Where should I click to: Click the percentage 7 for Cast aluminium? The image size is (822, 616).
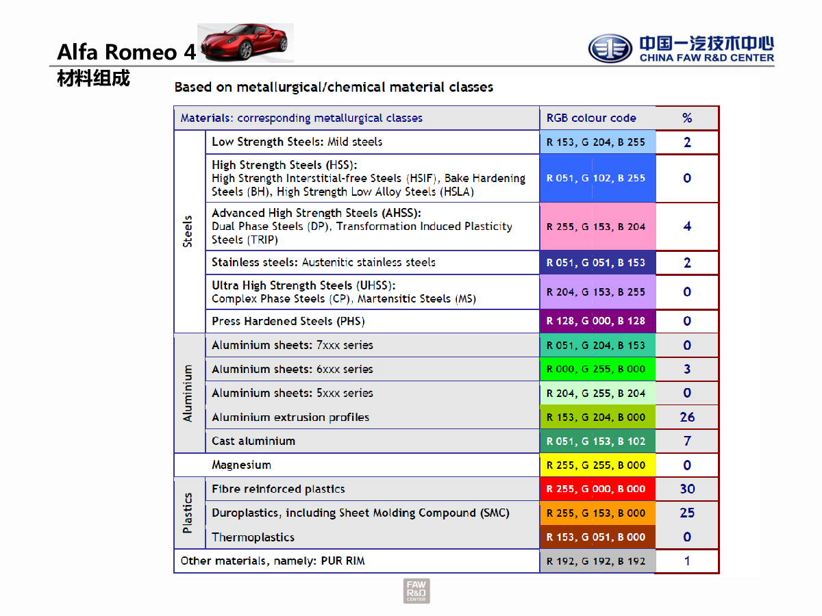[x=687, y=441]
